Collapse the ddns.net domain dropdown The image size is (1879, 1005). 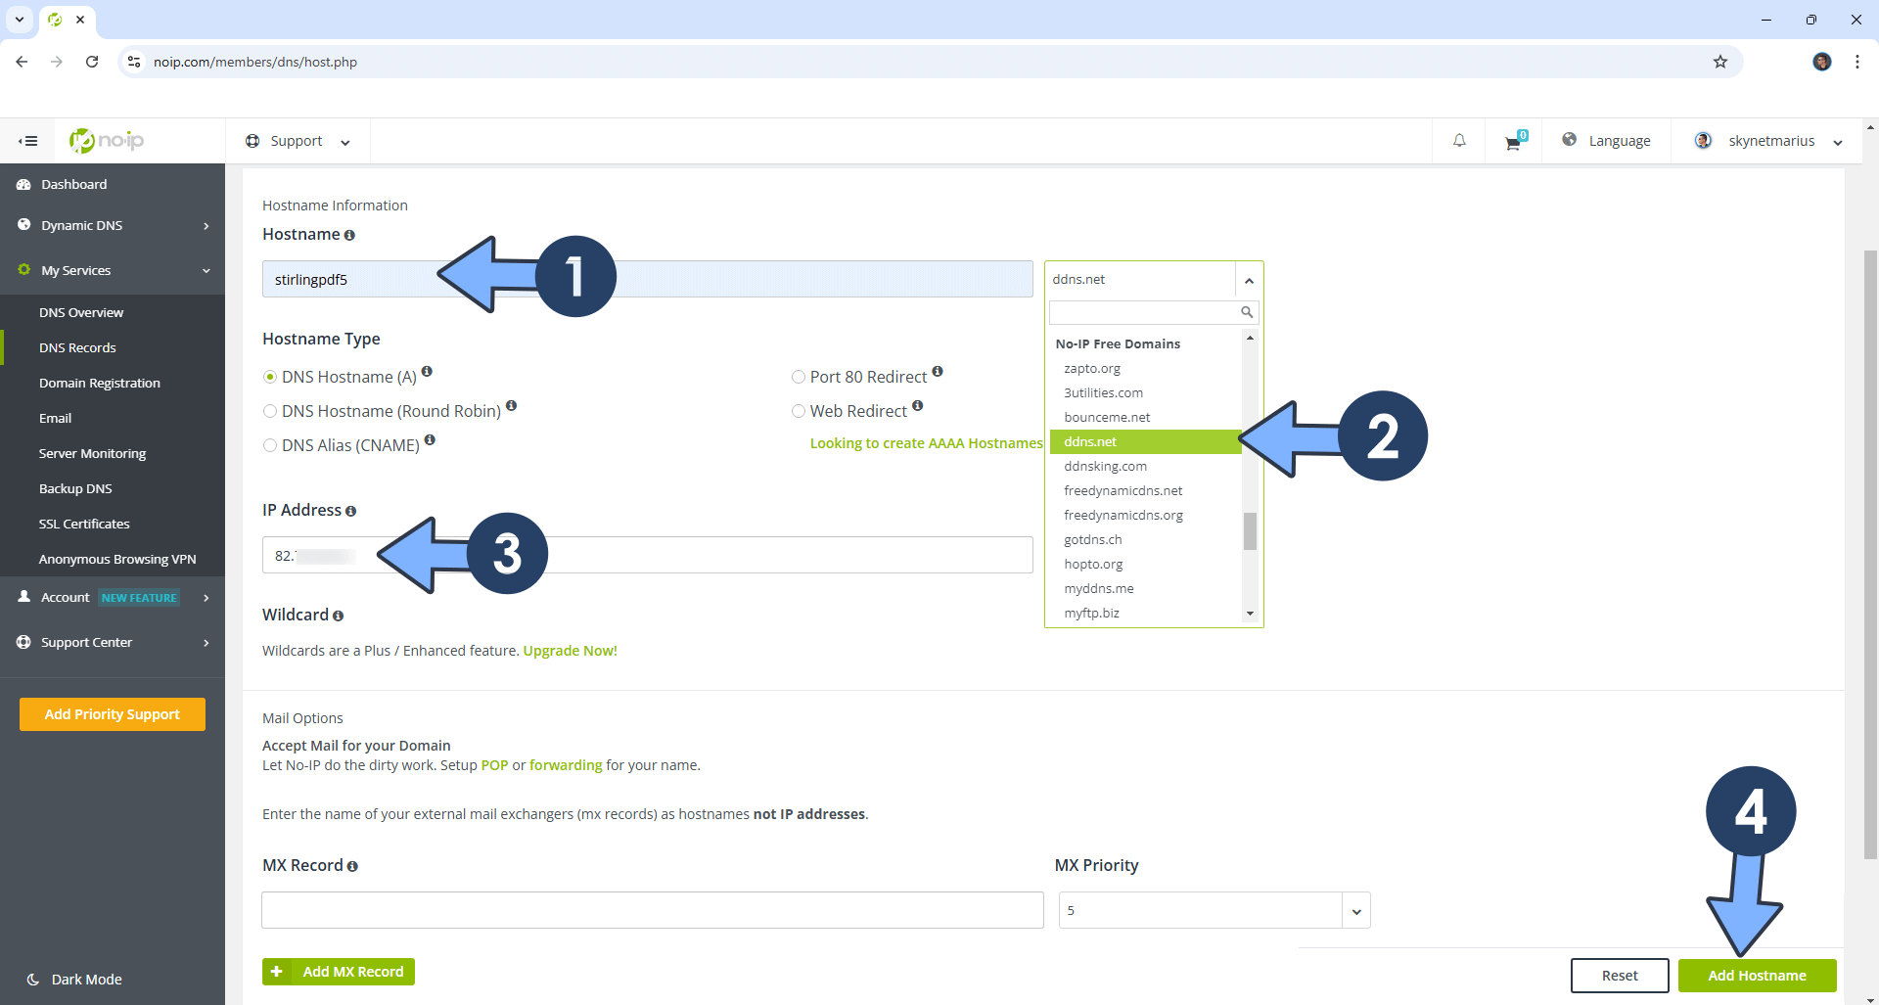click(1249, 281)
